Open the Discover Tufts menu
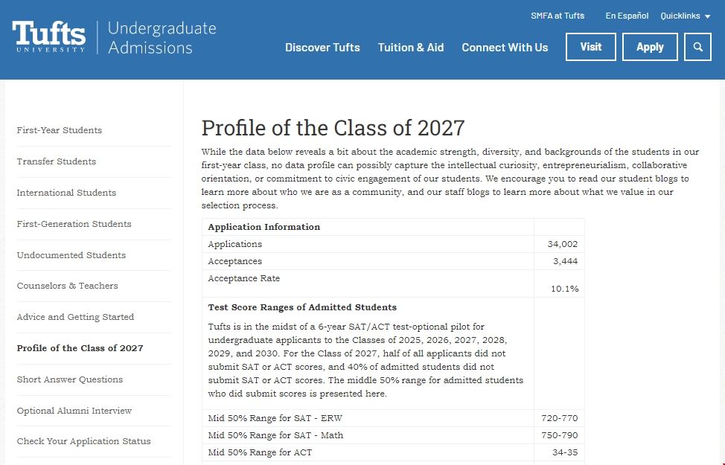Screen dimensions: 725x465 [x=322, y=48]
